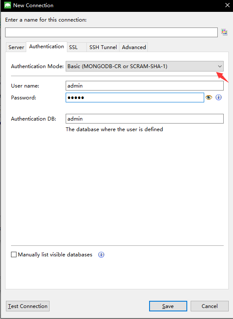Save the new connection
The image size is (233, 319).
pos(168,306)
